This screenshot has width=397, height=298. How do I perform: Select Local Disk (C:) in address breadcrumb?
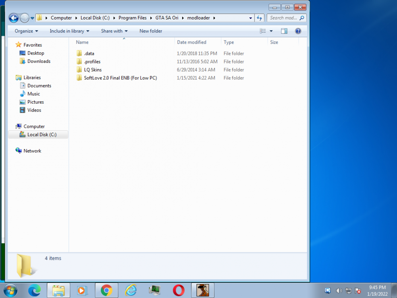[x=95, y=18]
